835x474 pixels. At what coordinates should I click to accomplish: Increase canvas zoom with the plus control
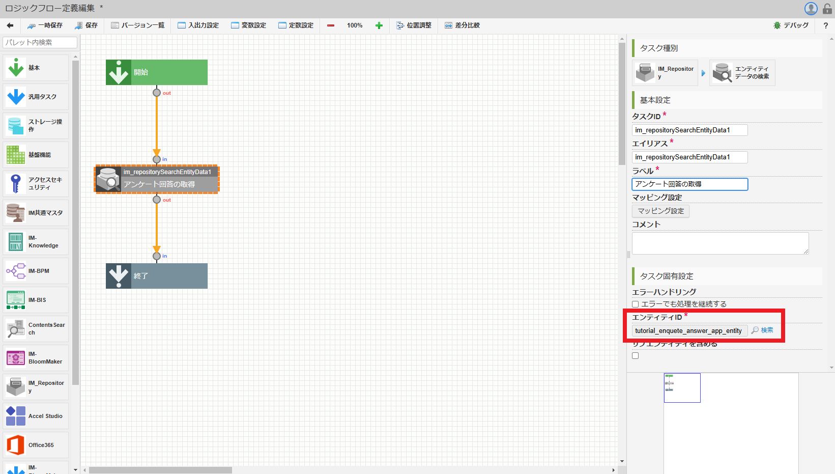[379, 25]
